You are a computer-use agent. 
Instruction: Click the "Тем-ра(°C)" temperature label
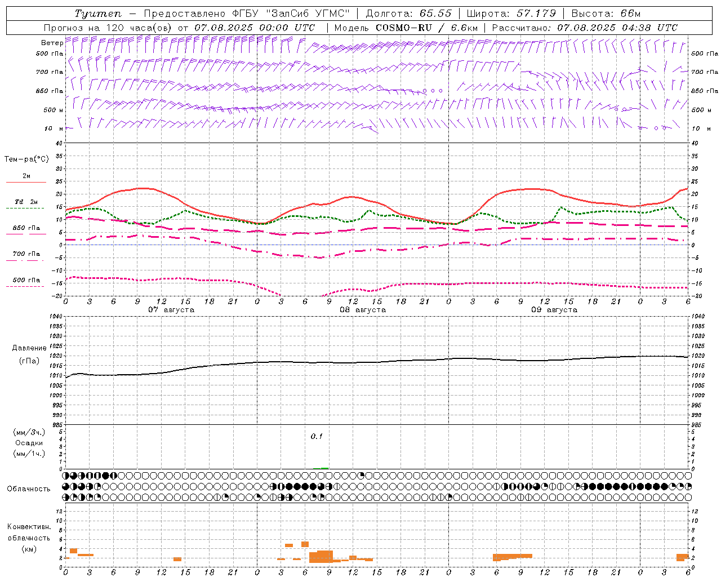(x=27, y=159)
